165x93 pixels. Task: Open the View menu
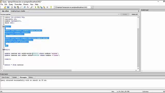pyautogui.click(x=32, y=4)
